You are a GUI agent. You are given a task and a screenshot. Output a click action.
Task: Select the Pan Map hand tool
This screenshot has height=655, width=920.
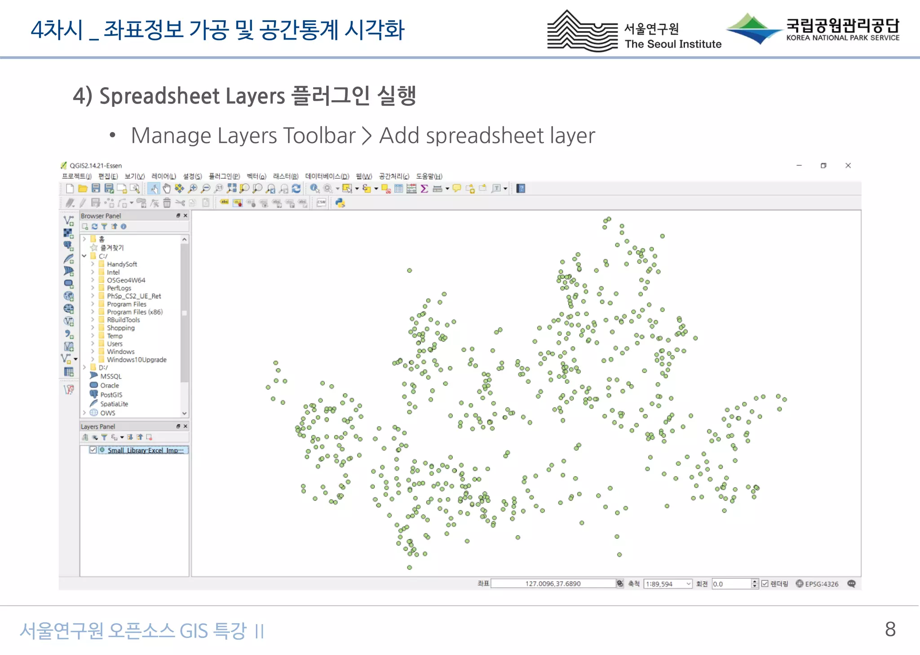click(167, 189)
